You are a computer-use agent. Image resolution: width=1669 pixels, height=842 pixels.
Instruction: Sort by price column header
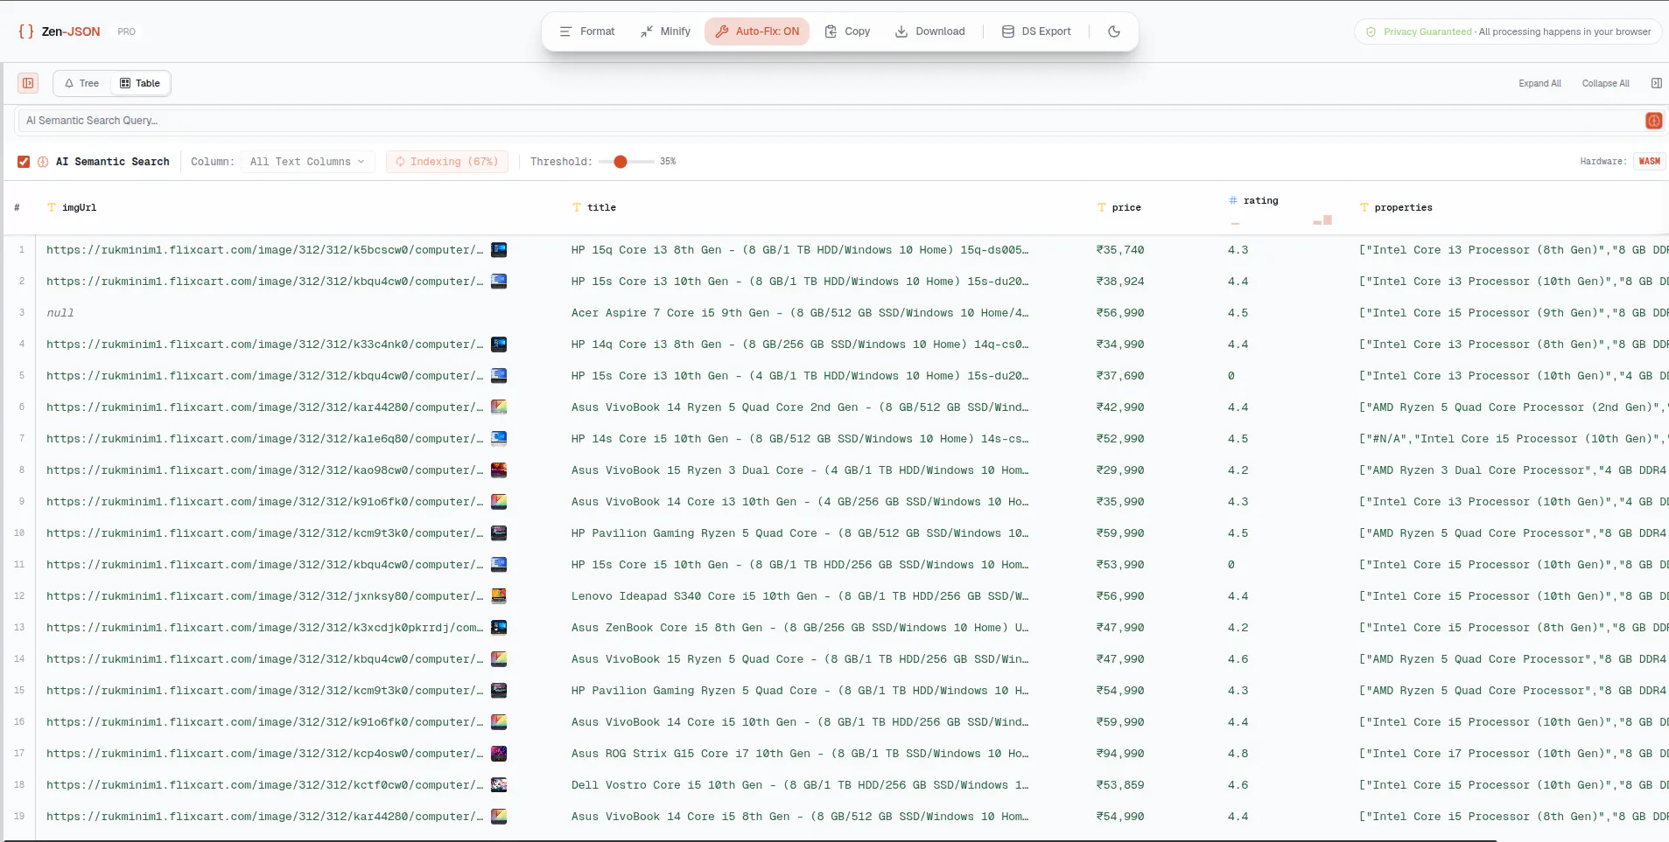[x=1126, y=208]
